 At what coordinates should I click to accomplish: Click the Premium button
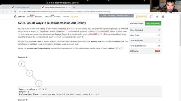point(141,17)
